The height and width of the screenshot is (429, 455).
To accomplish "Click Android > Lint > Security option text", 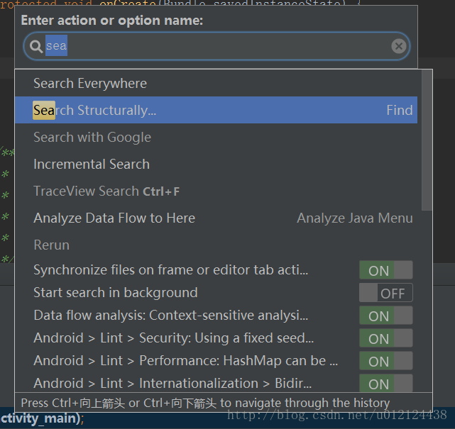I will [173, 338].
